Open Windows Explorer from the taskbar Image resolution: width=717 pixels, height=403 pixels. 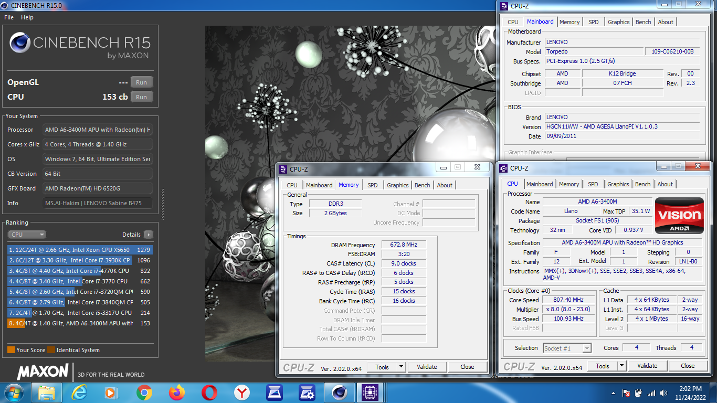[47, 393]
